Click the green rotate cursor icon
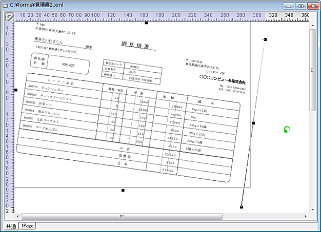 [287, 130]
